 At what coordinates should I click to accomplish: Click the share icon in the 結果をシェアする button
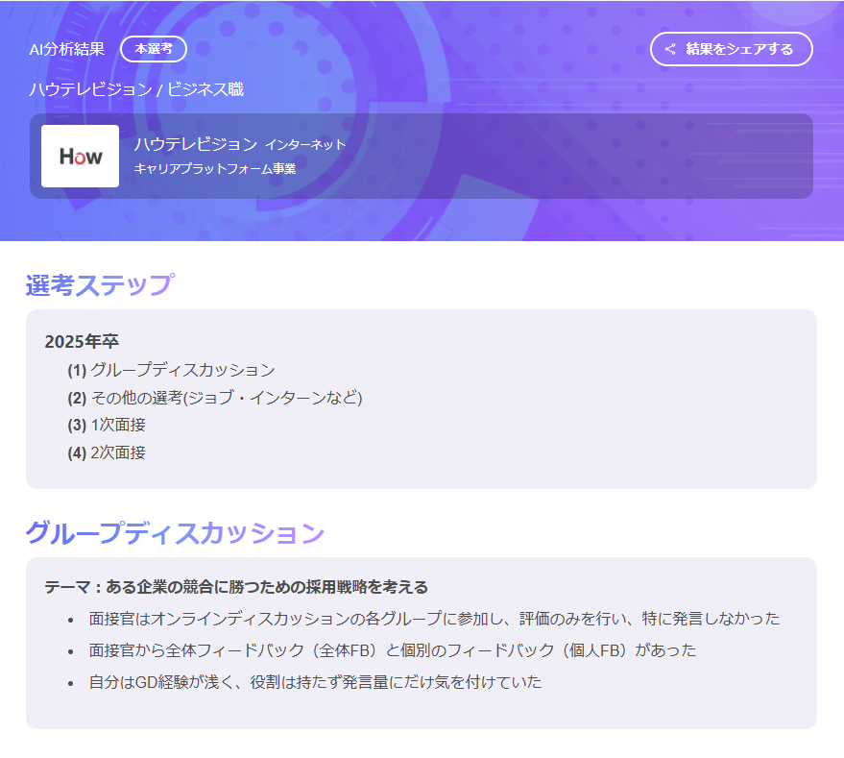pos(670,49)
